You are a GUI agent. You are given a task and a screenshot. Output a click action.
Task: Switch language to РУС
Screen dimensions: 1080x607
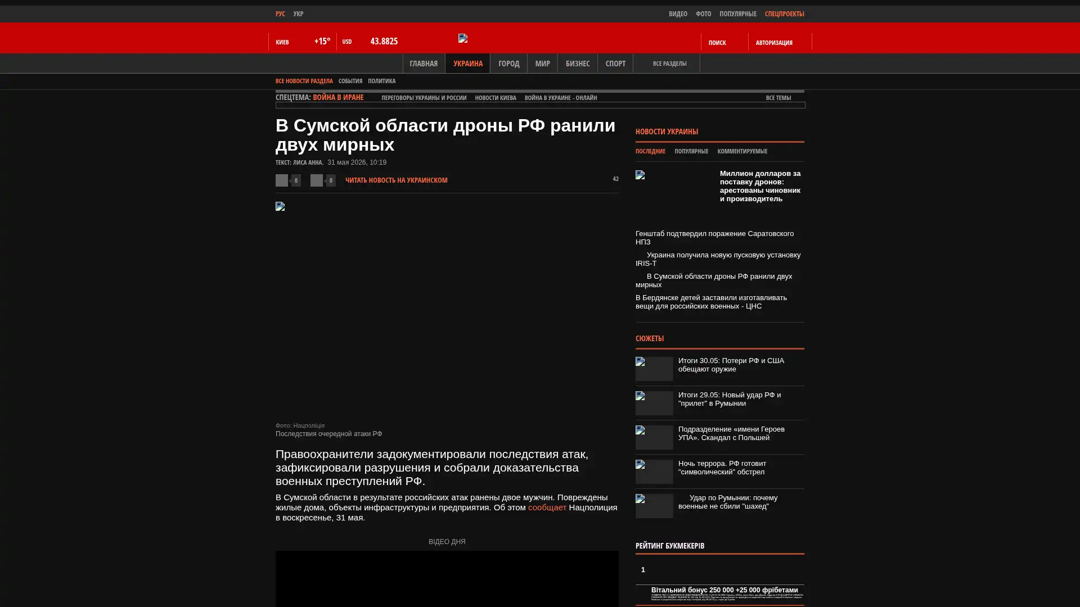pyautogui.click(x=280, y=13)
